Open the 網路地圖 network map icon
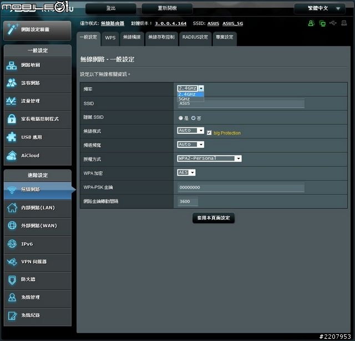Viewport: 355px width, 341px height. [12, 65]
